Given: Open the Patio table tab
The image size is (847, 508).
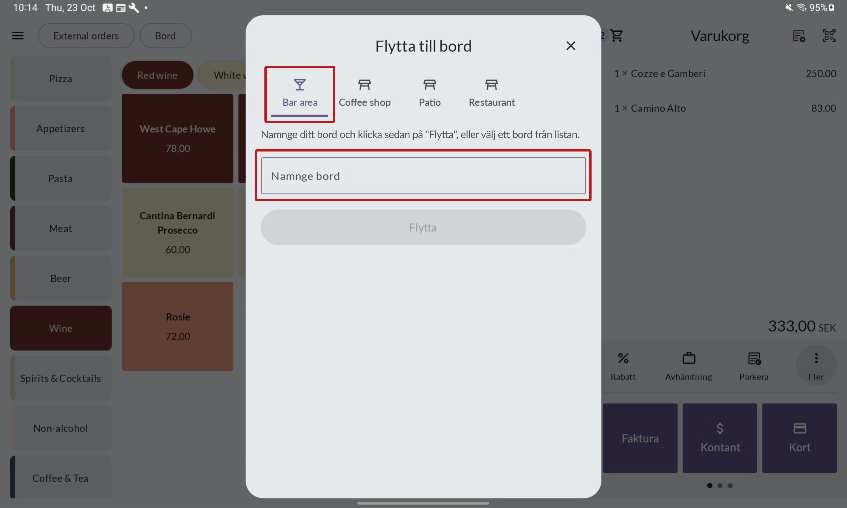Looking at the screenshot, I should (x=429, y=93).
